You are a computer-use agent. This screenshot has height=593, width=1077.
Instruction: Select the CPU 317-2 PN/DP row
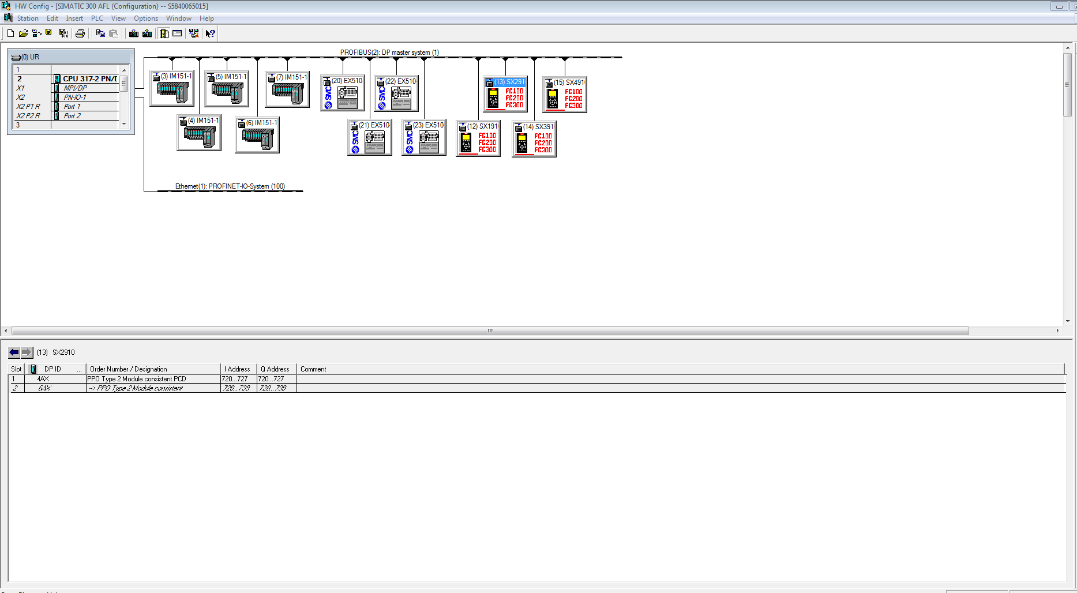(88, 78)
